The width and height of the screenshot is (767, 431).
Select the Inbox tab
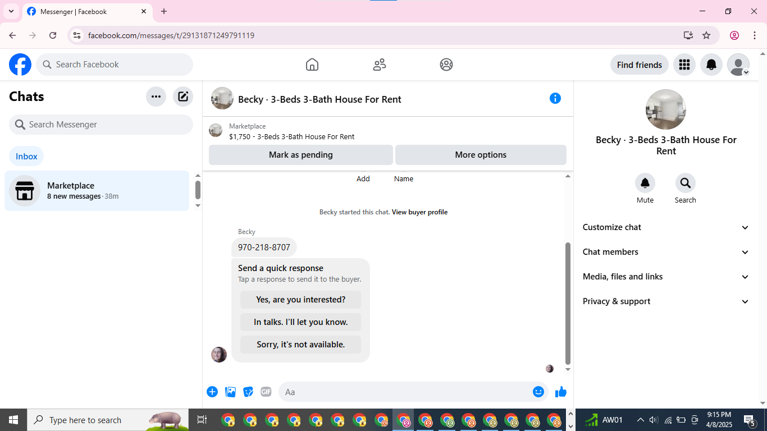26,157
